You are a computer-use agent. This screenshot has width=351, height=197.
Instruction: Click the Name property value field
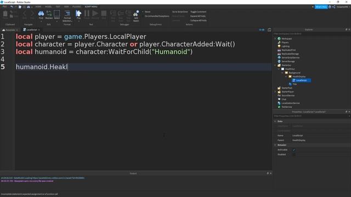(321, 136)
